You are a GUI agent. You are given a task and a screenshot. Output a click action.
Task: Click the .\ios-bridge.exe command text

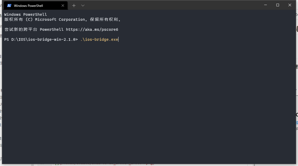click(99, 39)
